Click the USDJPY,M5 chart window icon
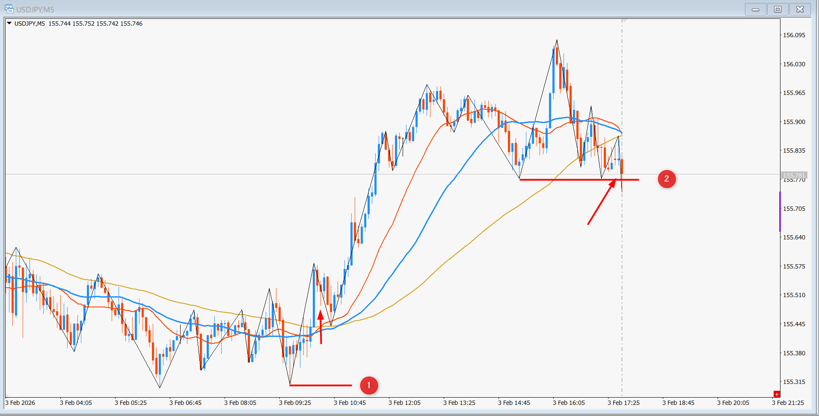The width and height of the screenshot is (819, 416). 9,9
